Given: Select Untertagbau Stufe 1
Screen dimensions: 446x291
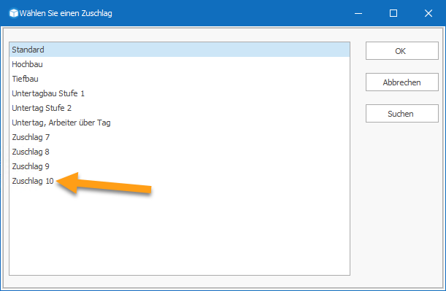Looking at the screenshot, I should click(x=180, y=93).
